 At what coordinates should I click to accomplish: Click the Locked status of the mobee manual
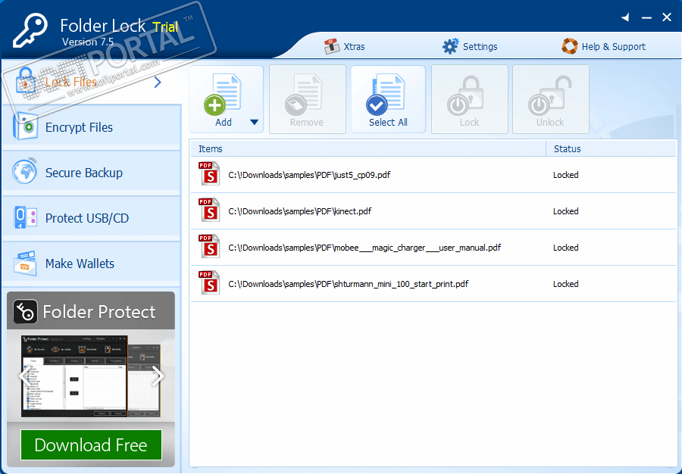pos(565,247)
